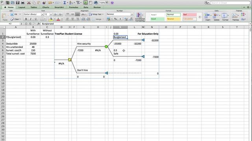This screenshot has width=252, height=141.
Task: Click the purple Help question icon
Action: [x=112, y=3]
